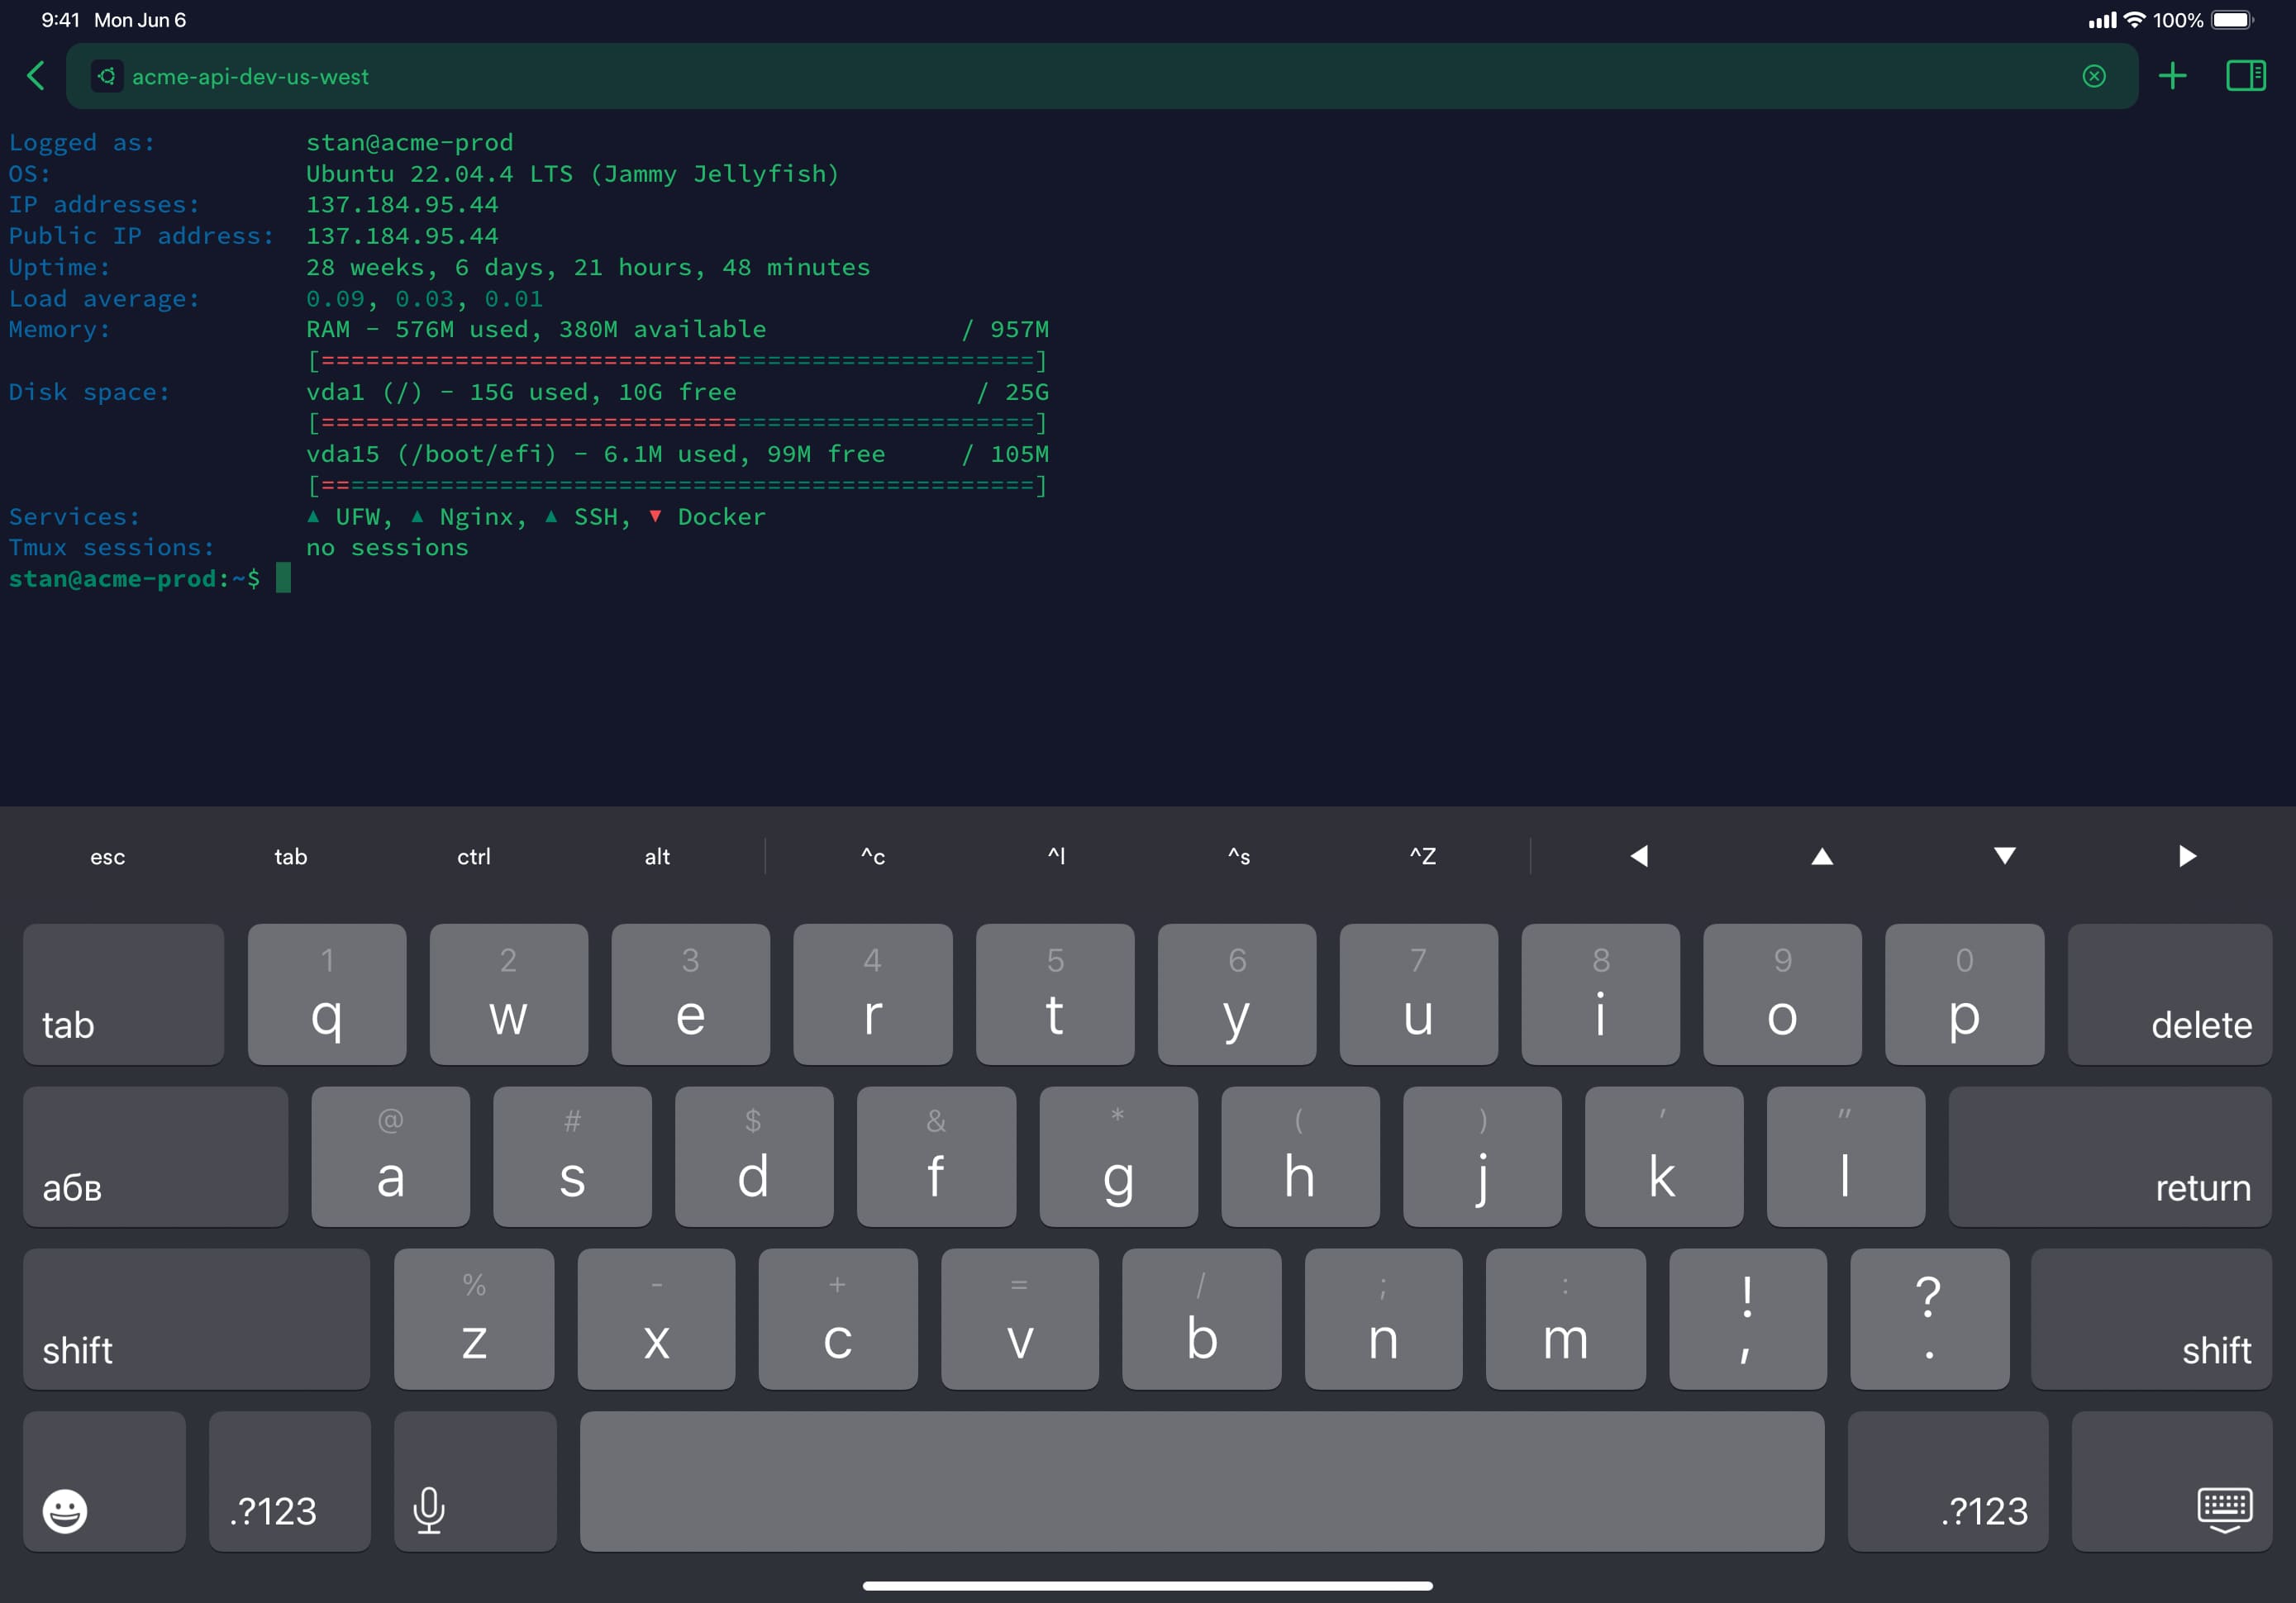Tap the question mark and period key

[1930, 1319]
